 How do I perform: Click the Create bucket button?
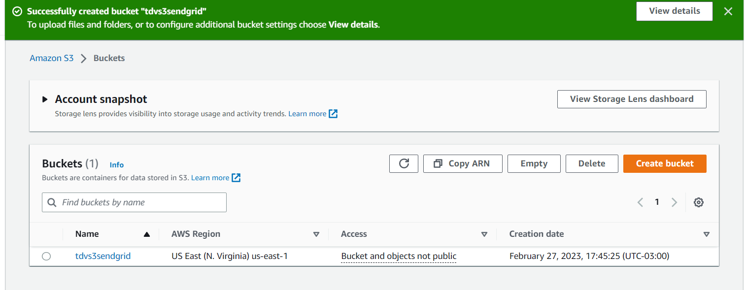pos(665,163)
